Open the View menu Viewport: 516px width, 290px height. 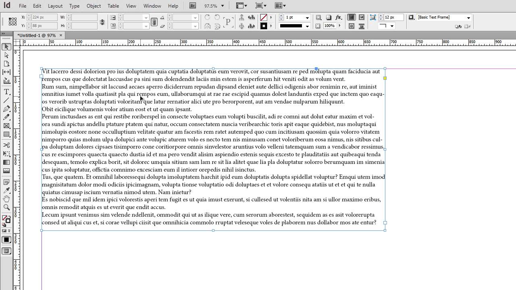(131, 6)
